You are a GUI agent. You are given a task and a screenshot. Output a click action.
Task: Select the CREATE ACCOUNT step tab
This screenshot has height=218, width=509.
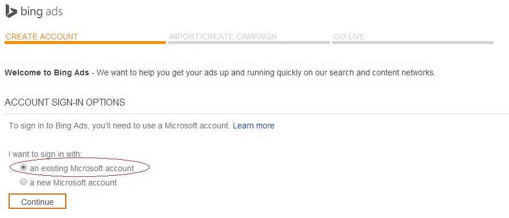42,37
